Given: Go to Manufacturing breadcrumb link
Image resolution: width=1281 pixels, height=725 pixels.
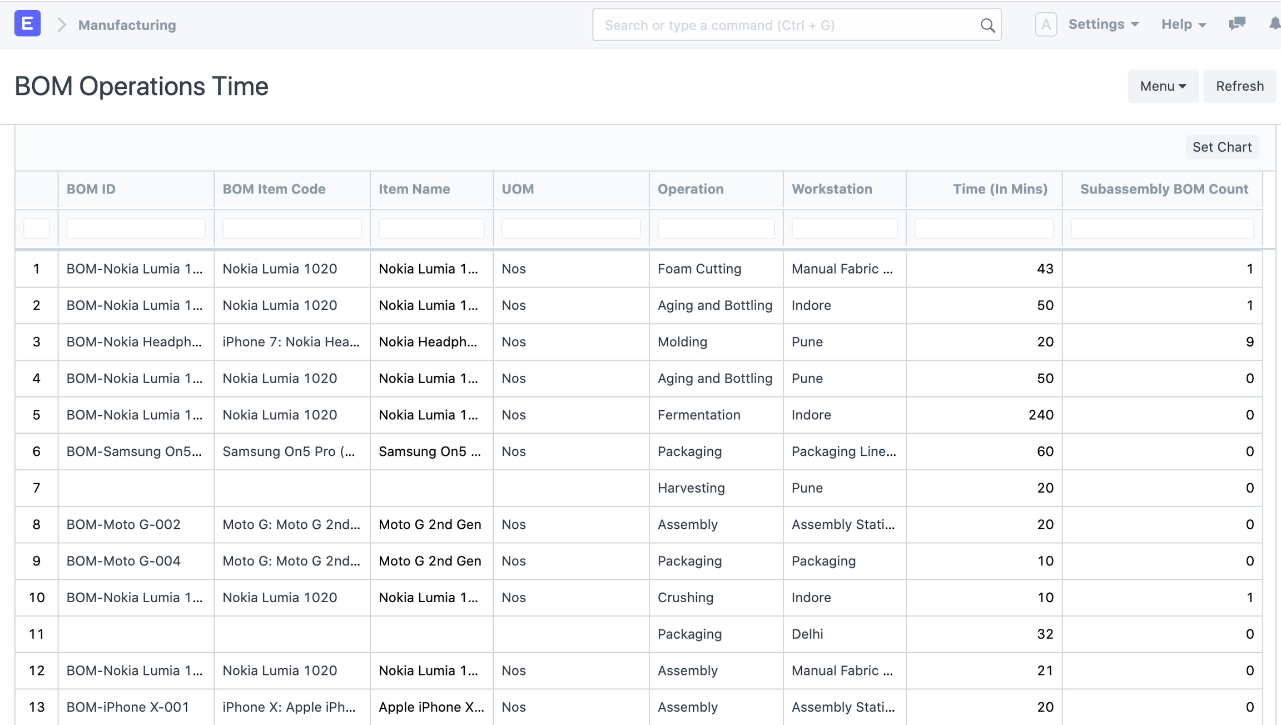Looking at the screenshot, I should (127, 25).
